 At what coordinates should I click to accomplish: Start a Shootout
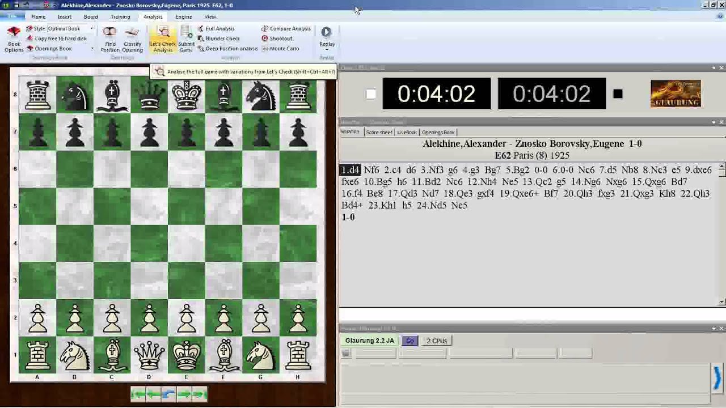click(277, 39)
